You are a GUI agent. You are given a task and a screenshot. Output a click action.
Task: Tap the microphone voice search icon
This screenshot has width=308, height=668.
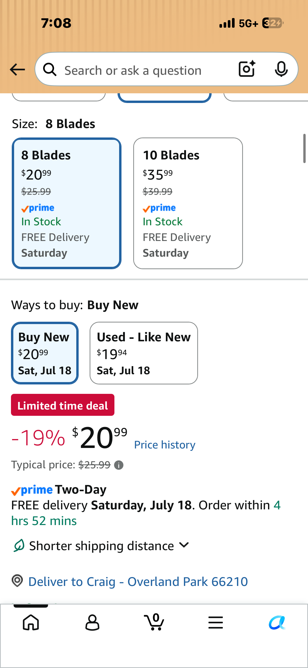coord(281,69)
